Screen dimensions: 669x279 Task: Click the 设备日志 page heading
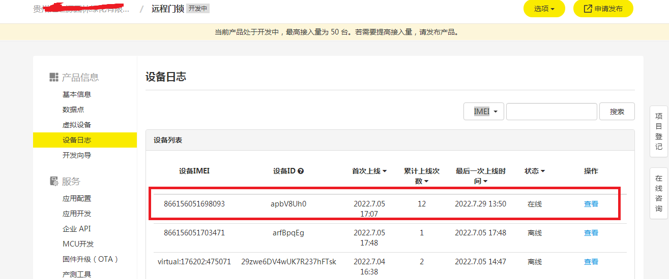click(x=166, y=77)
